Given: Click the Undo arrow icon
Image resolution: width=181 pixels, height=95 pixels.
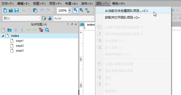Looking at the screenshot, I should (42, 11).
